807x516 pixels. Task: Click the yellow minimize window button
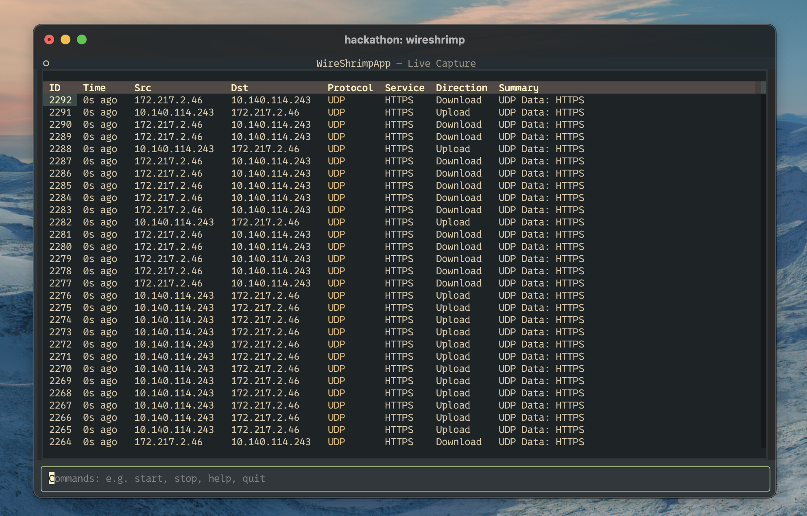pos(65,39)
